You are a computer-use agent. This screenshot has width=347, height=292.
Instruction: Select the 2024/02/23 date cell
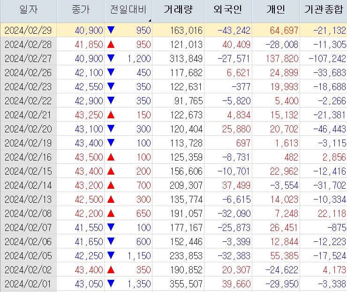pyautogui.click(x=28, y=87)
